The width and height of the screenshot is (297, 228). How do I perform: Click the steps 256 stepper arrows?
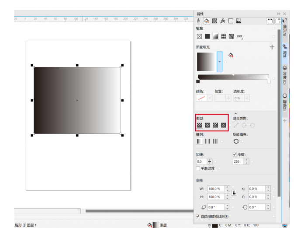click(x=246, y=161)
